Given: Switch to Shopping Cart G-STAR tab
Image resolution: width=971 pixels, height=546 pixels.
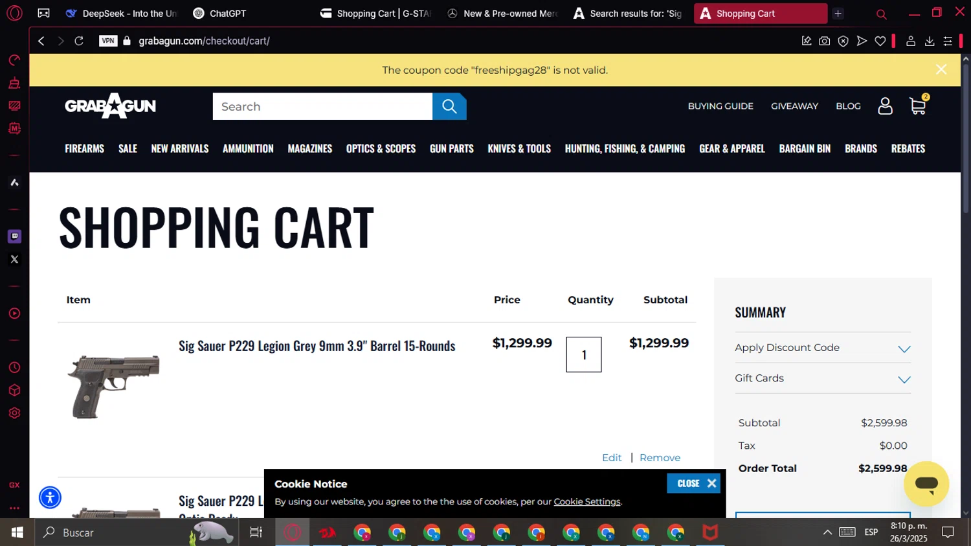Looking at the screenshot, I should click(x=376, y=13).
